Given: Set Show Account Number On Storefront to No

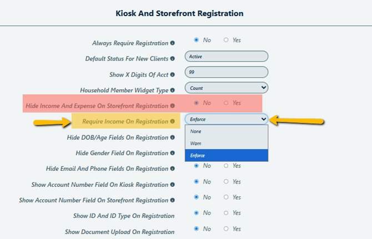Looking at the screenshot, I should click(196, 197).
